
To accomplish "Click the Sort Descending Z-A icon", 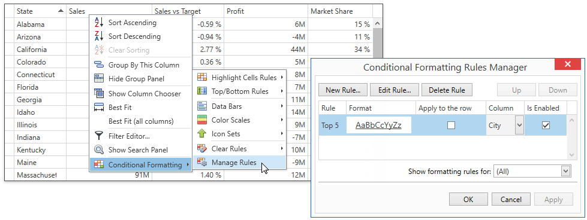I will 99,36.
